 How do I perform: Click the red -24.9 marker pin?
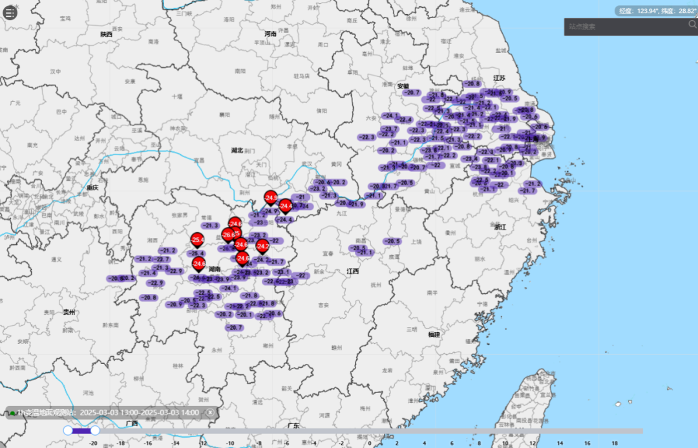[x=271, y=198]
